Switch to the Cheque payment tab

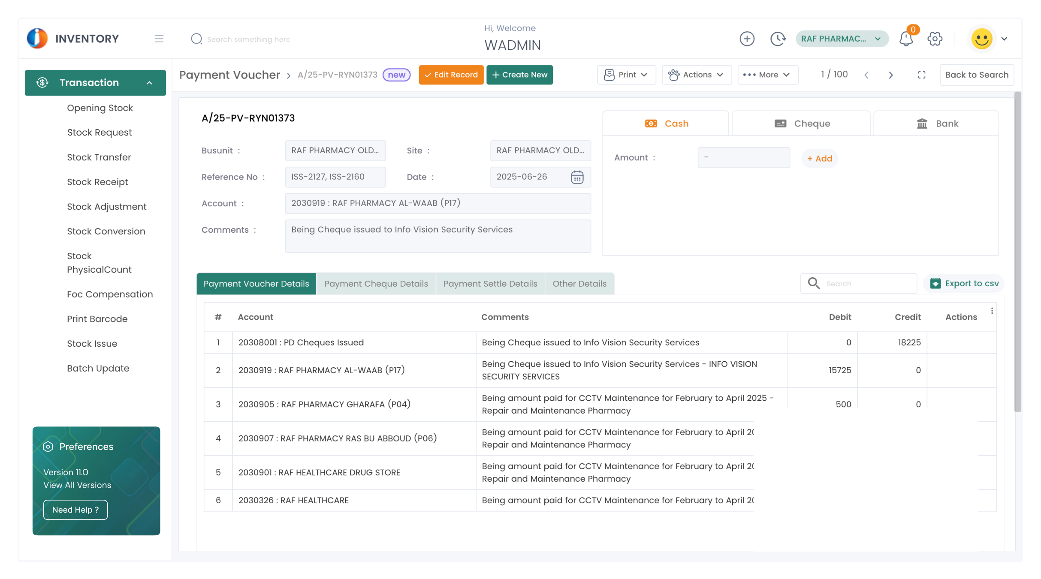tap(801, 123)
